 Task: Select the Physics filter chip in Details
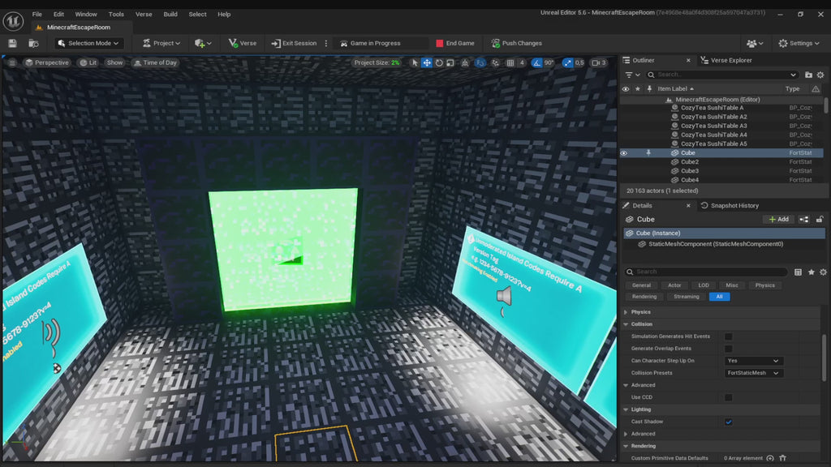764,285
